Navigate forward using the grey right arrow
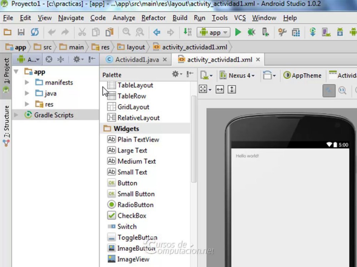The height and width of the screenshot is (267, 357). tap(170, 32)
